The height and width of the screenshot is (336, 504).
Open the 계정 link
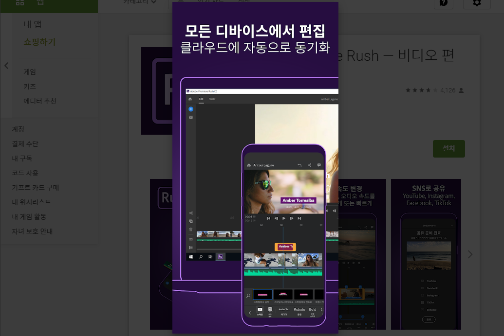pyautogui.click(x=18, y=129)
